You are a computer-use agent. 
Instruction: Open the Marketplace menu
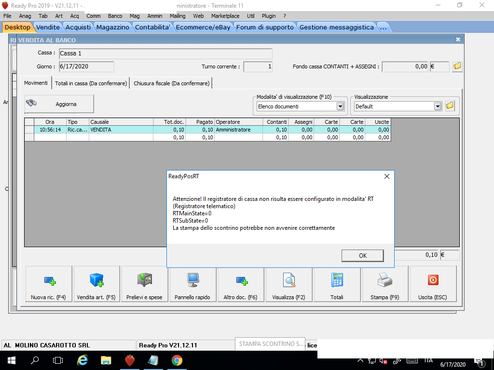click(225, 16)
